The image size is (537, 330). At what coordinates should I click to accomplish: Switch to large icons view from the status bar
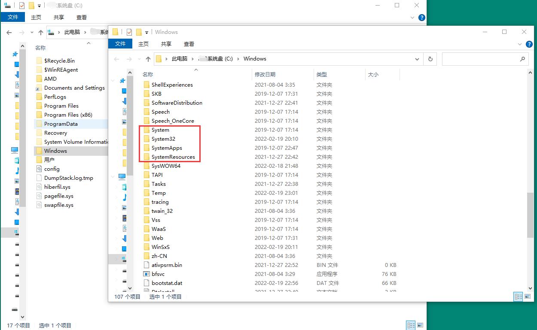(527, 297)
